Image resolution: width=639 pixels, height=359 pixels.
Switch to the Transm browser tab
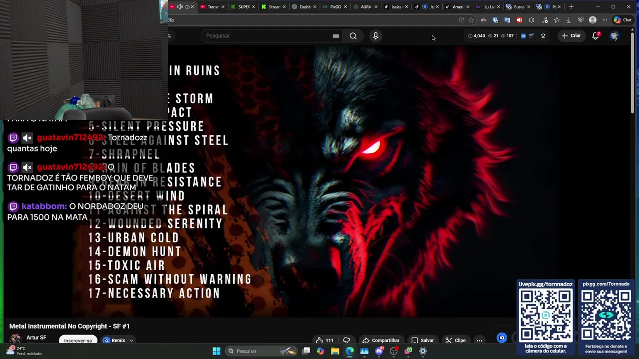pyautogui.click(x=213, y=7)
